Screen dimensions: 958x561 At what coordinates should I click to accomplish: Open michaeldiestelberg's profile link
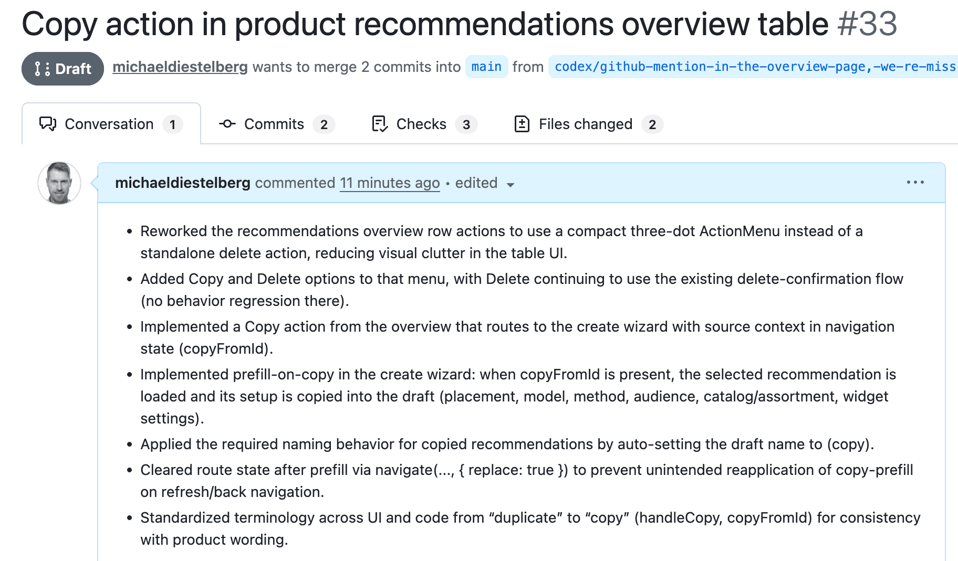[x=183, y=183]
